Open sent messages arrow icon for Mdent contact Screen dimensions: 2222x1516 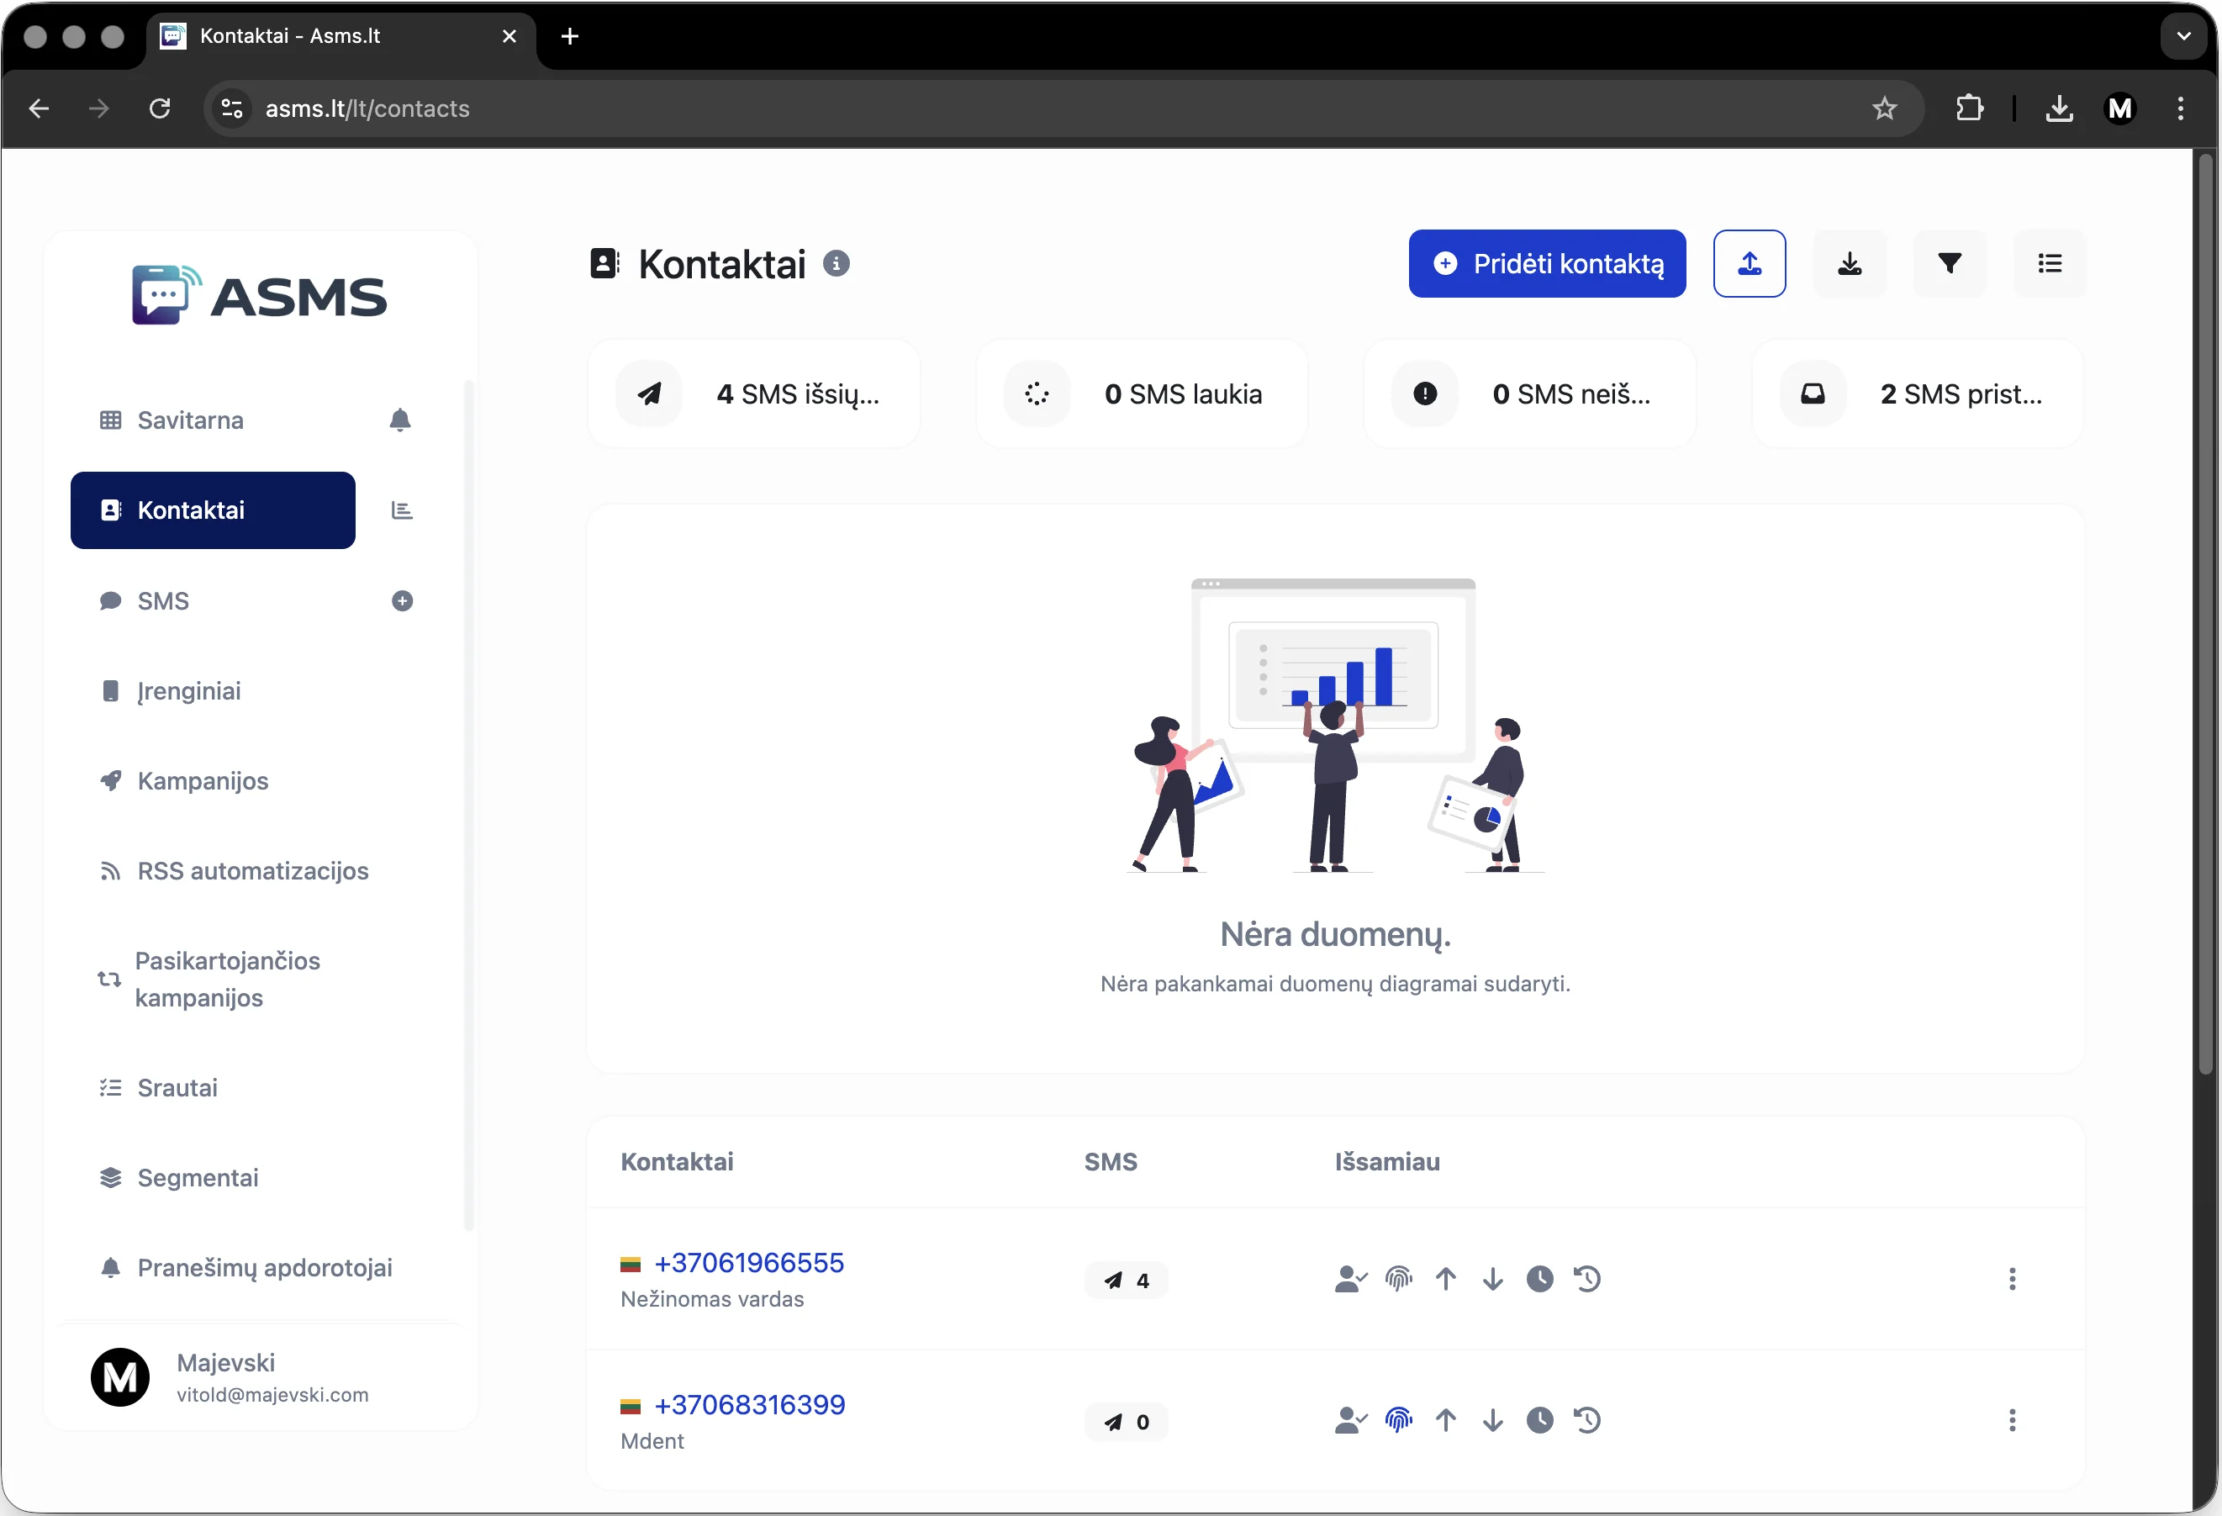[x=1446, y=1420]
